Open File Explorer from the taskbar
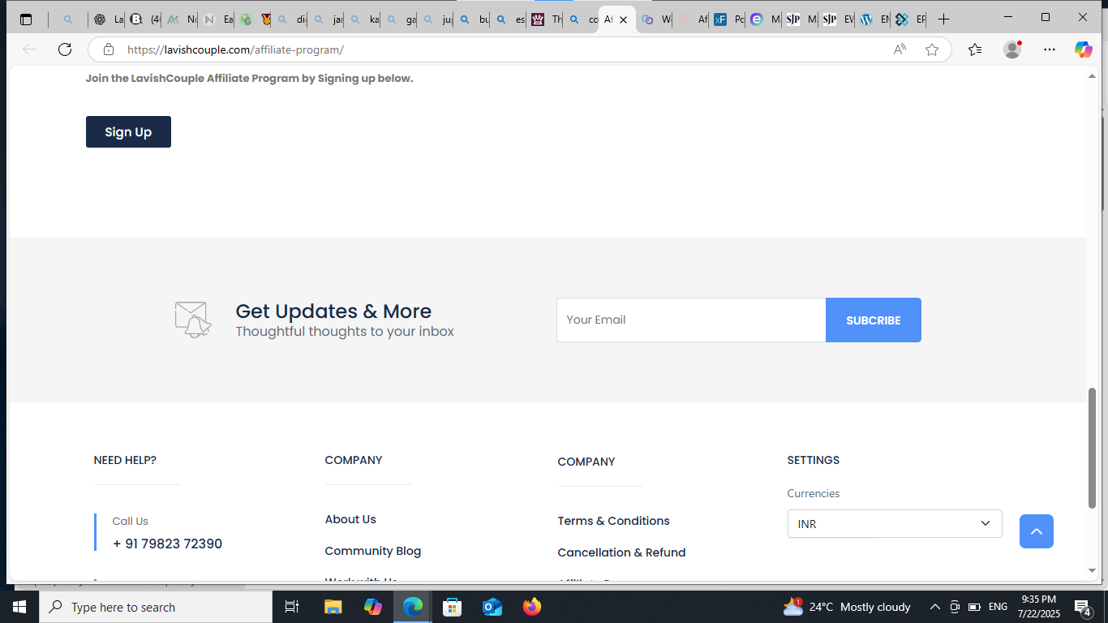The width and height of the screenshot is (1108, 623). click(333, 607)
